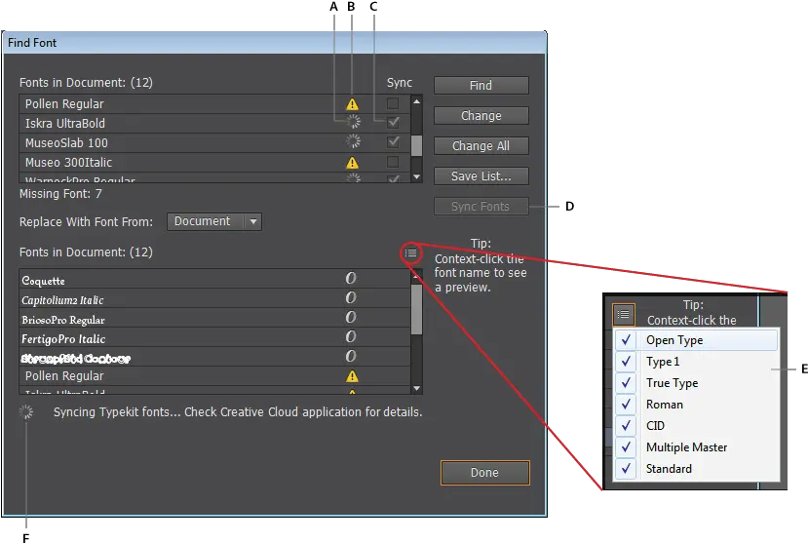This screenshot has height=543, width=808.
Task: Click the top font list scrollbar thumb
Action: pos(416,145)
